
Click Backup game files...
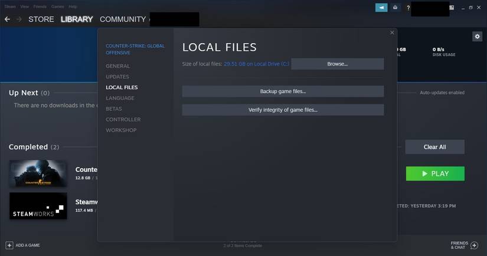(x=283, y=91)
